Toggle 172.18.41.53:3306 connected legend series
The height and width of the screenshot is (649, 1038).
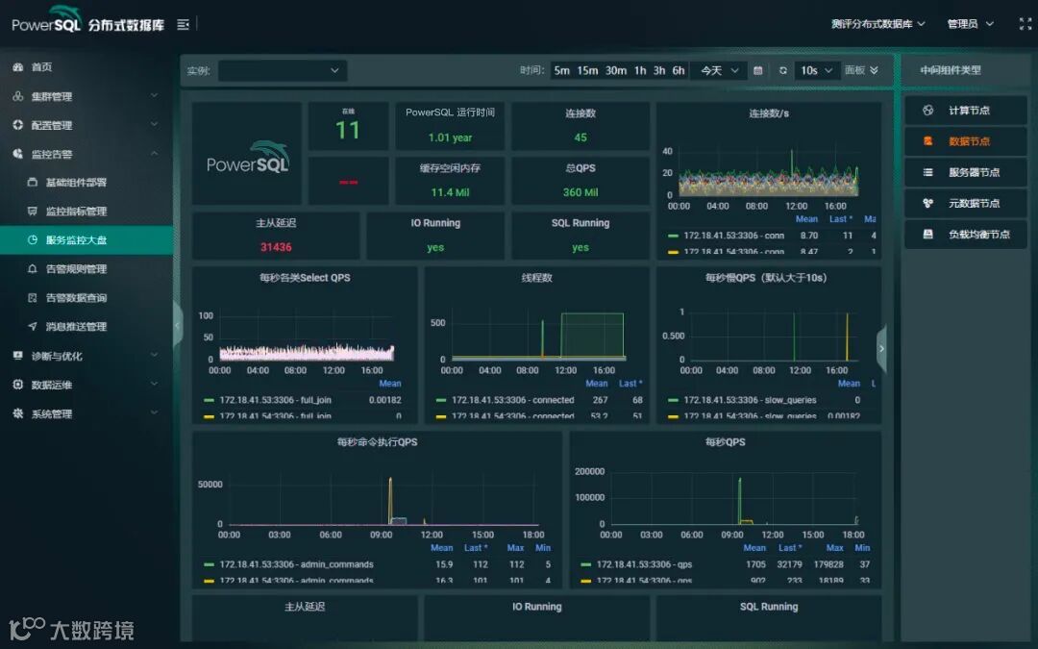pyautogui.click(x=512, y=400)
